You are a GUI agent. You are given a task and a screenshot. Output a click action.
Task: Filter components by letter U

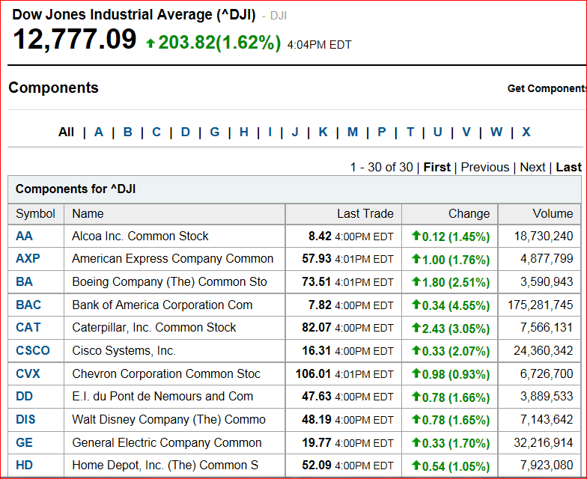(437, 132)
